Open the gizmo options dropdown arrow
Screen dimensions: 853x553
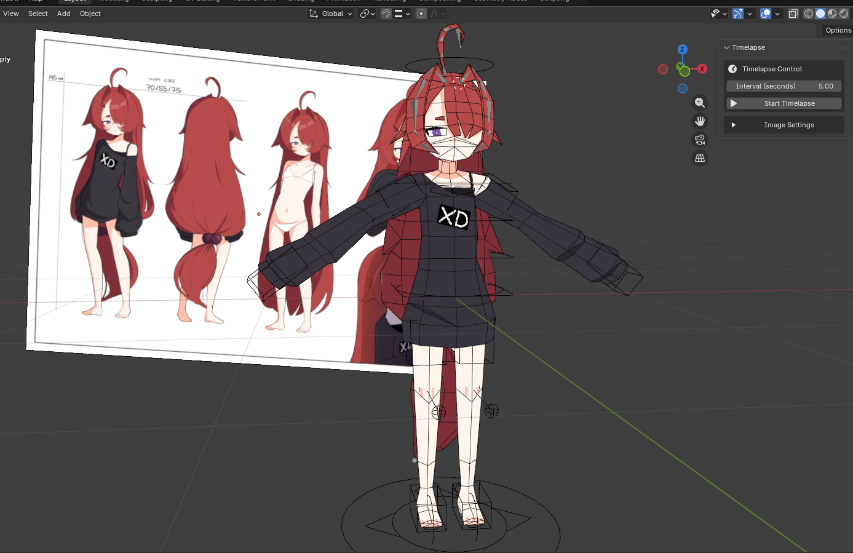pyautogui.click(x=750, y=14)
